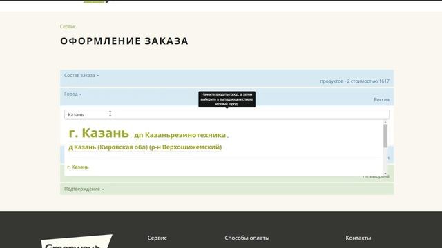Click the dropdown list scrollbar thumb
The image size is (442, 248).
(385, 136)
